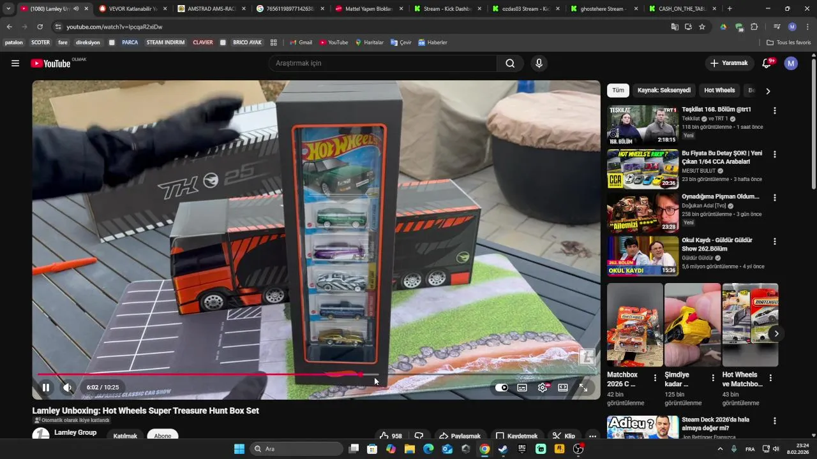The image size is (817, 459).
Task: Pause the video playback
Action: (x=46, y=387)
